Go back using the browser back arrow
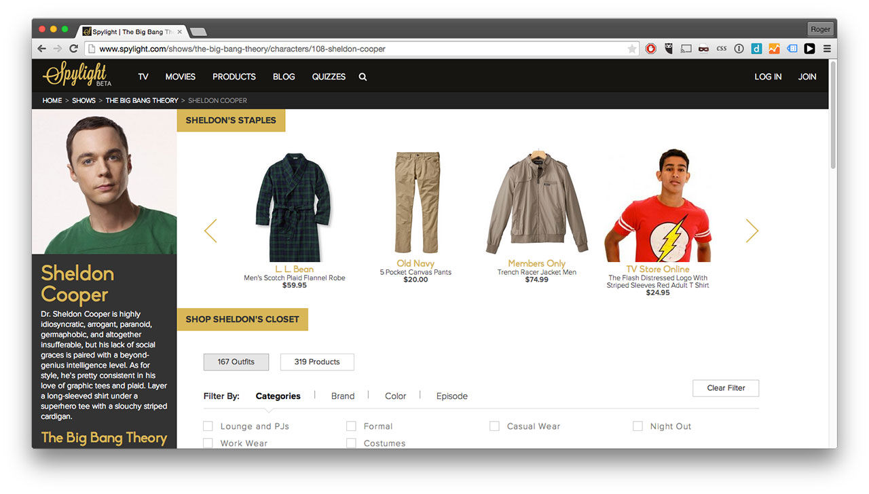 click(x=42, y=49)
